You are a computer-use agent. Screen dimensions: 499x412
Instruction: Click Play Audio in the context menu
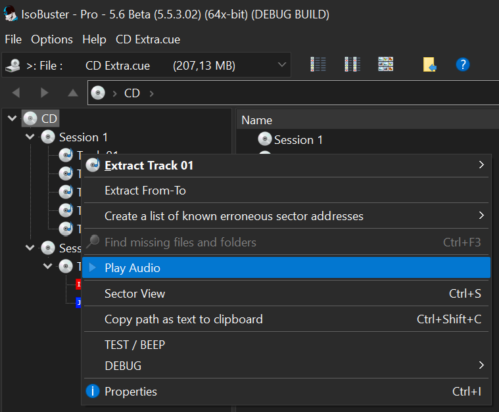point(286,268)
